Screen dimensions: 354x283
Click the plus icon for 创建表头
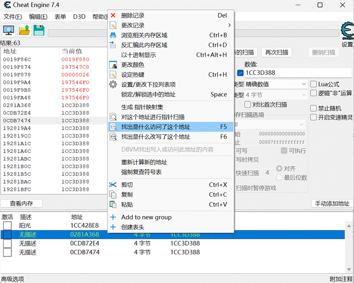click(113, 227)
